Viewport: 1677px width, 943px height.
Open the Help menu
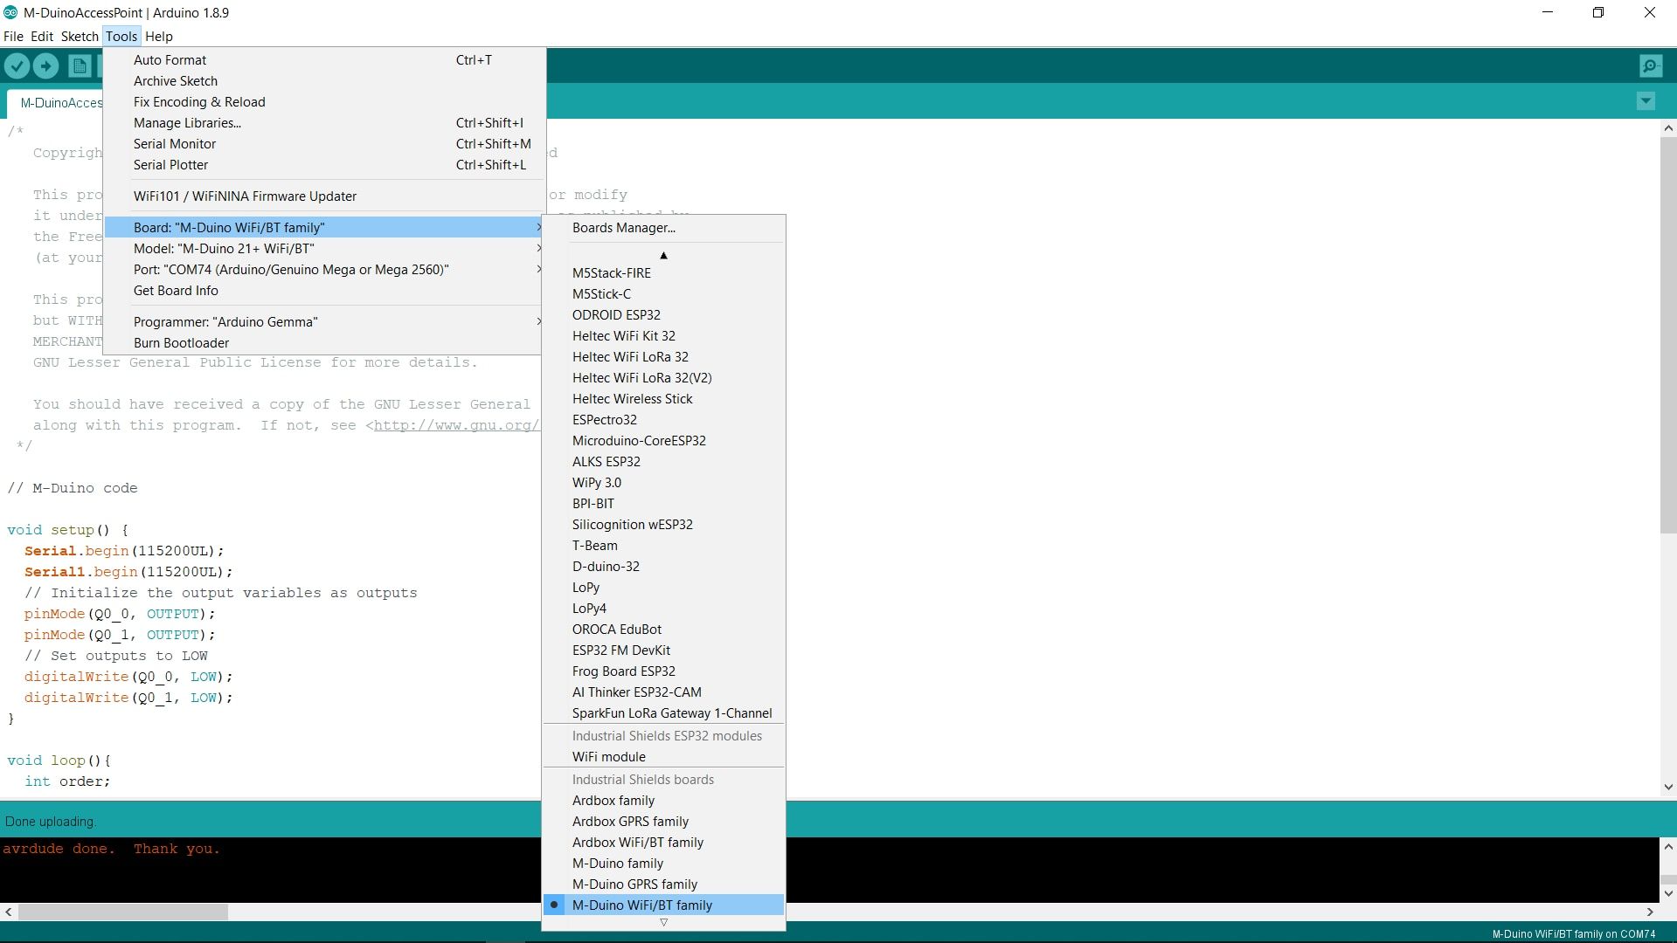point(159,37)
